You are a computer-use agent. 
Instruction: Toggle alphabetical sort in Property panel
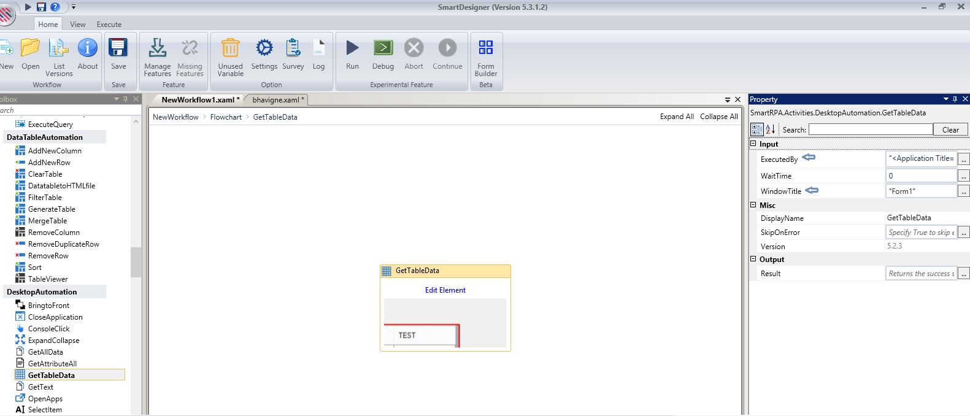pyautogui.click(x=771, y=129)
